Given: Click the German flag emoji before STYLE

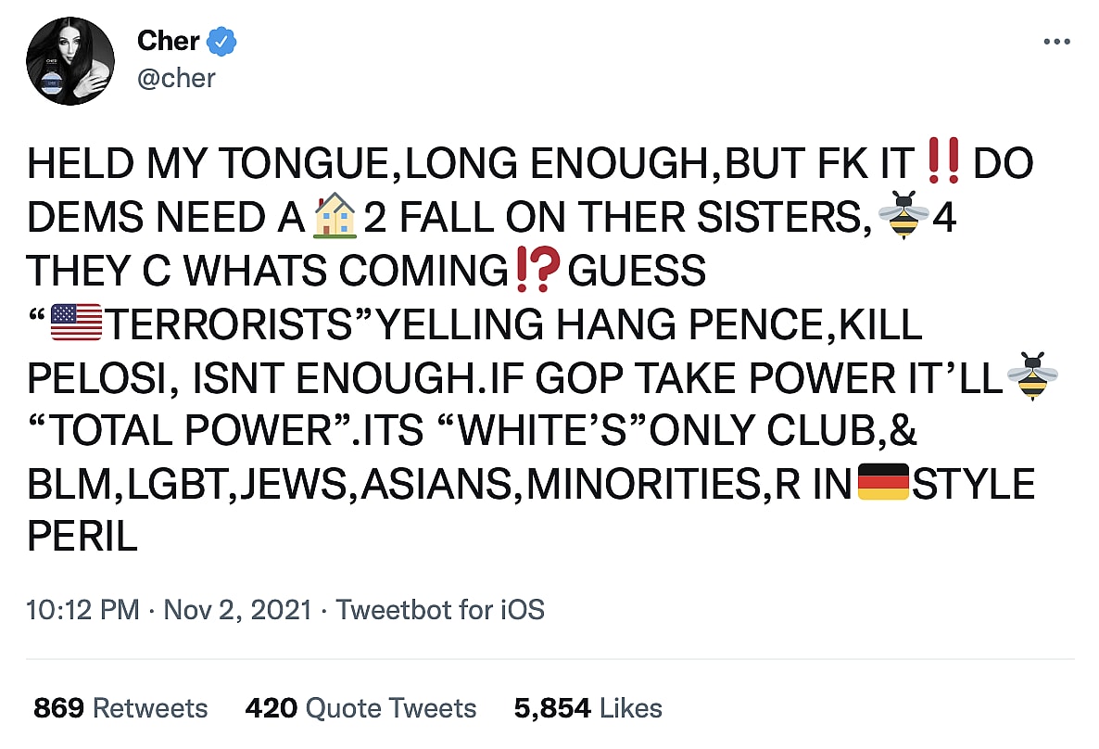Looking at the screenshot, I should coord(881,484).
